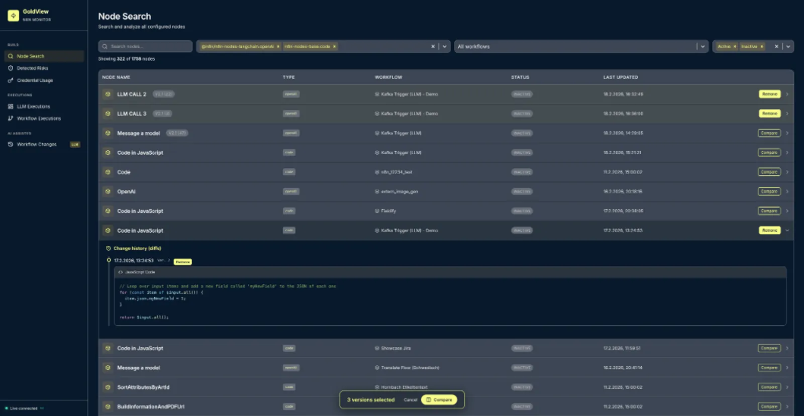804x416 pixels.
Task: Open the status filter dropdown arrow
Action: pos(788,47)
